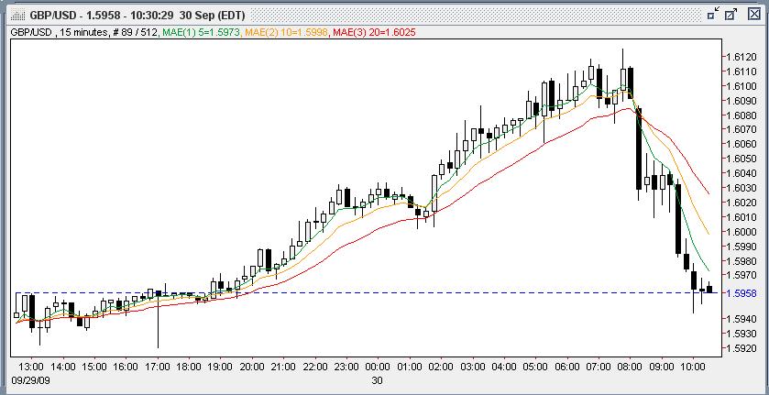
Task: Click the 'GBP/USD , 15 minutes' chart info text
Action: 59,32
